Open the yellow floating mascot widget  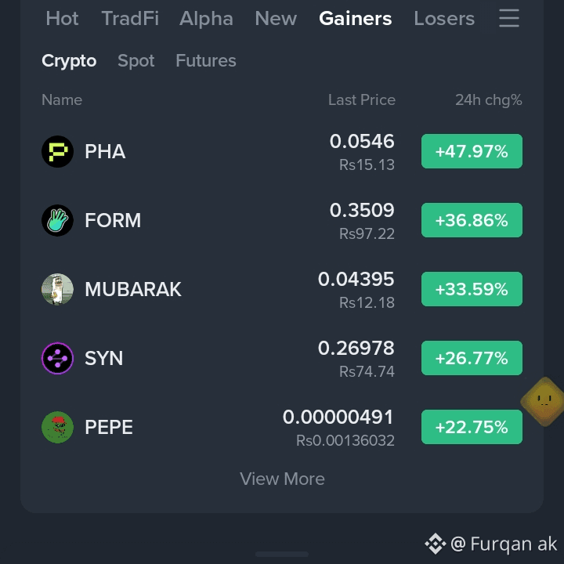(x=543, y=401)
